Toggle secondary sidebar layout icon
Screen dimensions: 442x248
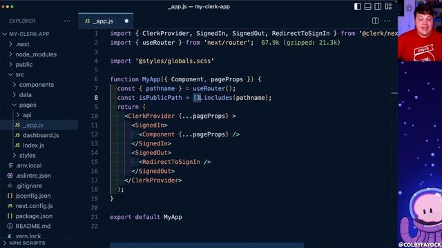378,6
